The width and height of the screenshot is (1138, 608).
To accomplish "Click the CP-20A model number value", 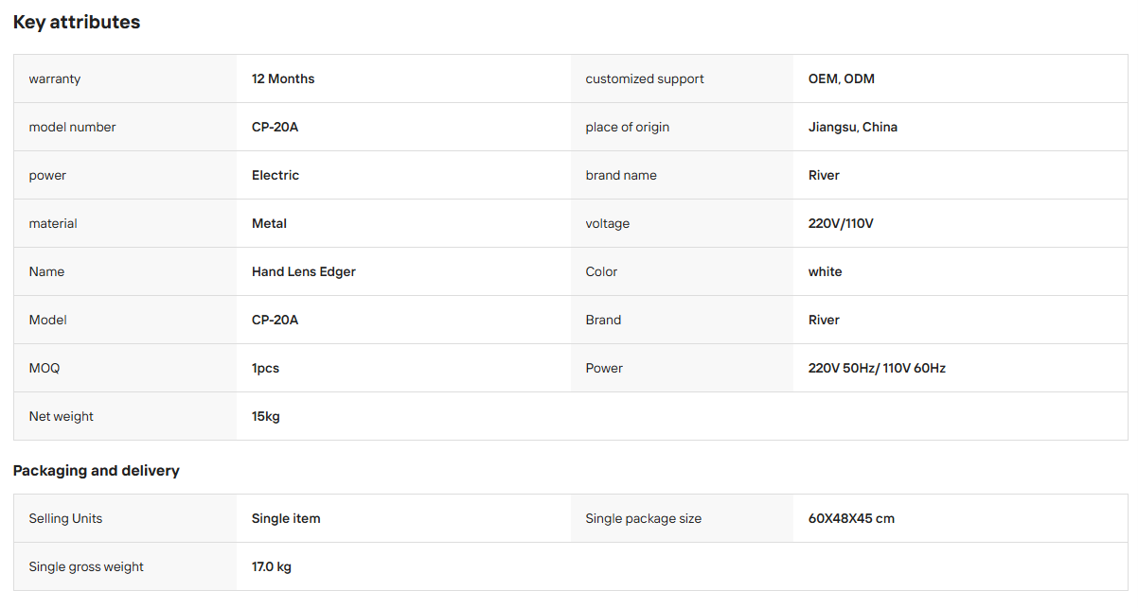I will tap(275, 127).
